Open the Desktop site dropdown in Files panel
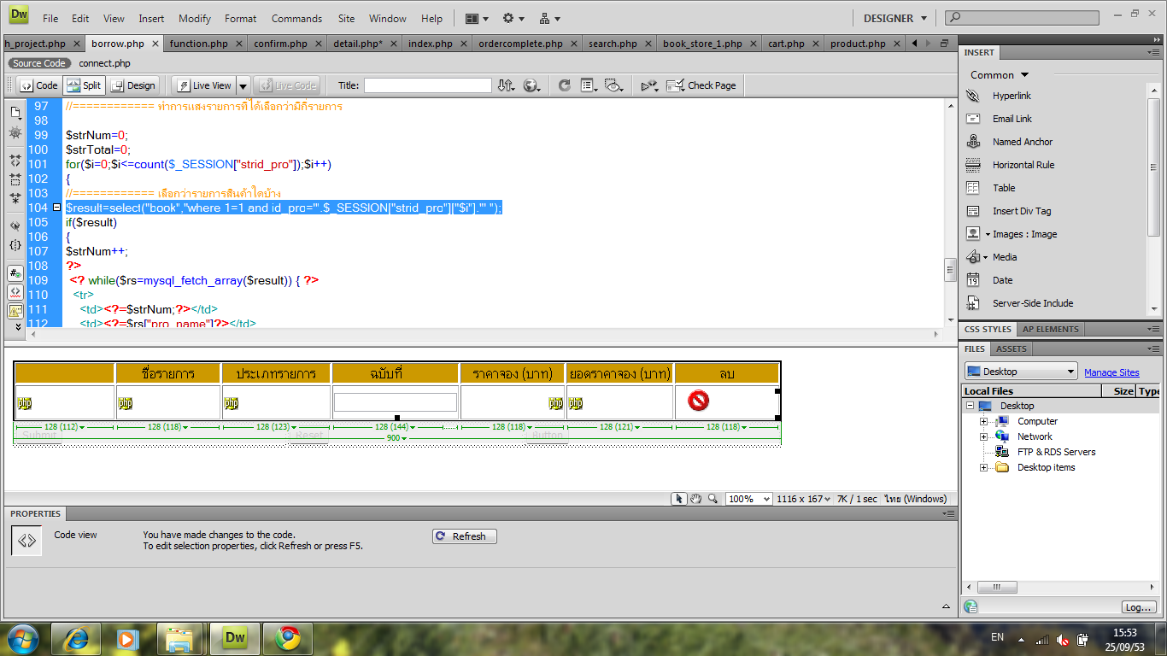 click(x=1021, y=372)
